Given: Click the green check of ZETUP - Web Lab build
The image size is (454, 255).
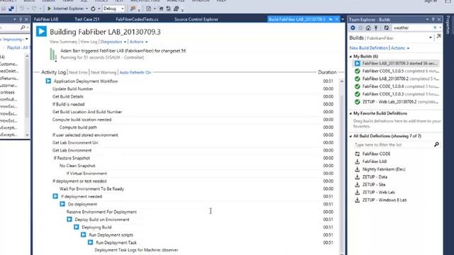Looking at the screenshot, I should click(358, 102).
